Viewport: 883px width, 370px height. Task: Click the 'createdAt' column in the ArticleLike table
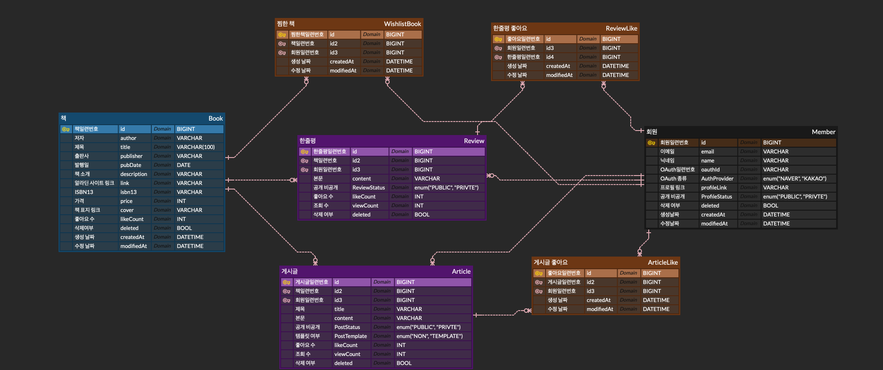[601, 300]
